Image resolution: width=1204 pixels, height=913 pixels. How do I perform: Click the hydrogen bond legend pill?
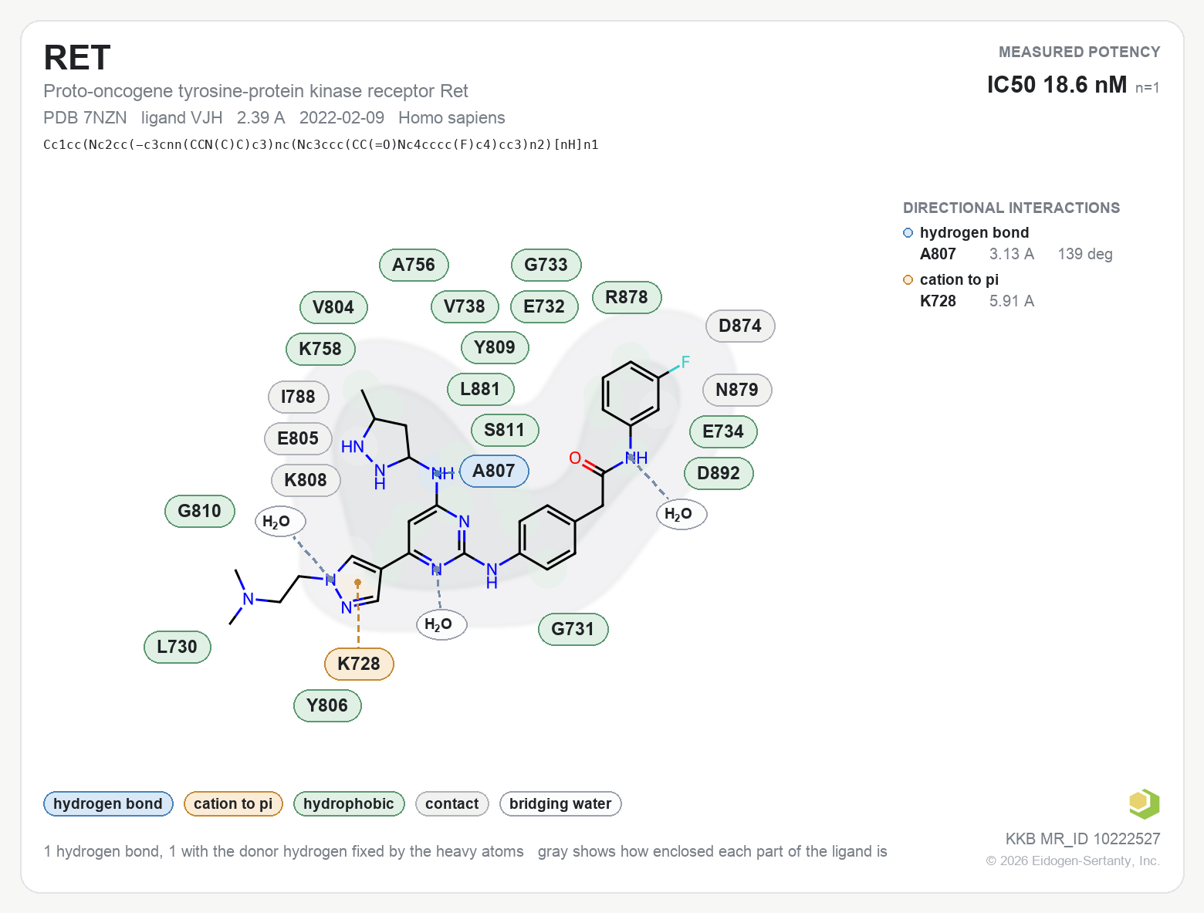coord(108,803)
